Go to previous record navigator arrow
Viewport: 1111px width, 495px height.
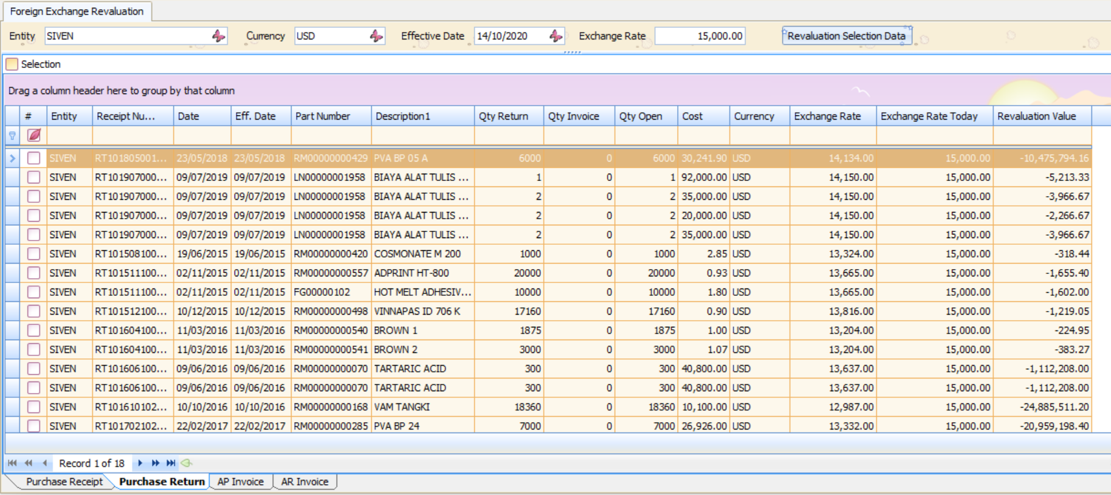[45, 463]
